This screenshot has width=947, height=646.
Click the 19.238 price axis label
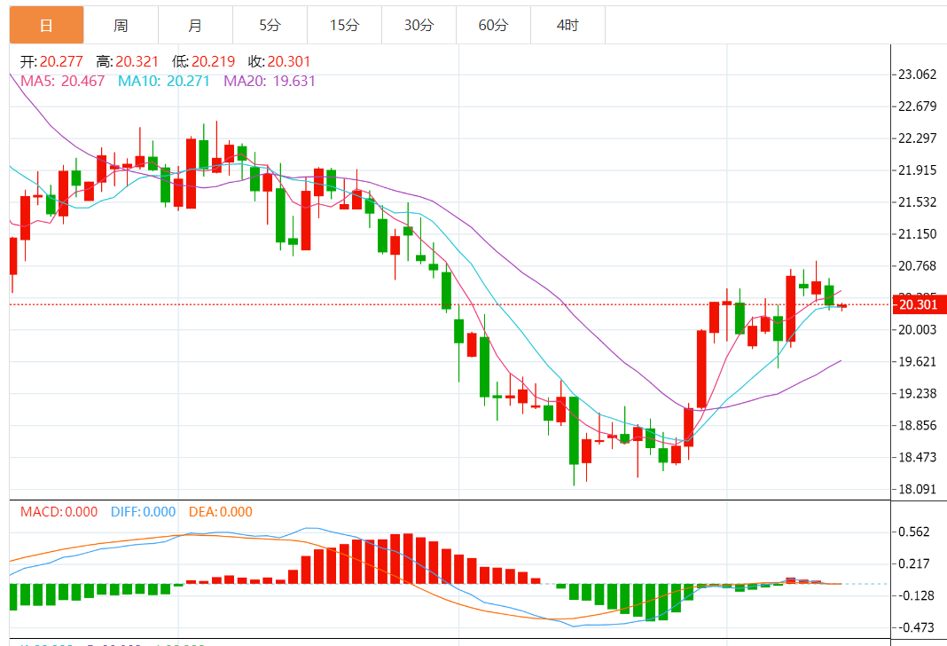918,393
